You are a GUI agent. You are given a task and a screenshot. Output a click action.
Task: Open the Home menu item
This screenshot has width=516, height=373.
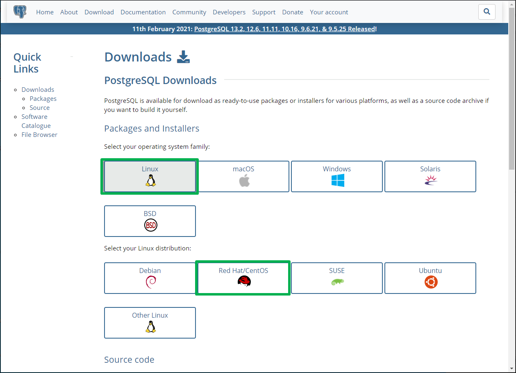(45, 12)
